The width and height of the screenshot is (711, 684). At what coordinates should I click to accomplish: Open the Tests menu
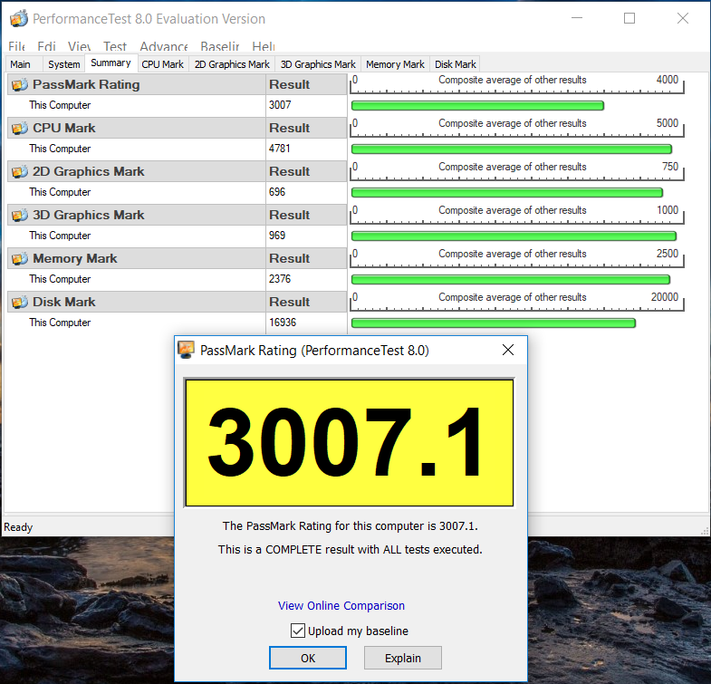coord(115,46)
